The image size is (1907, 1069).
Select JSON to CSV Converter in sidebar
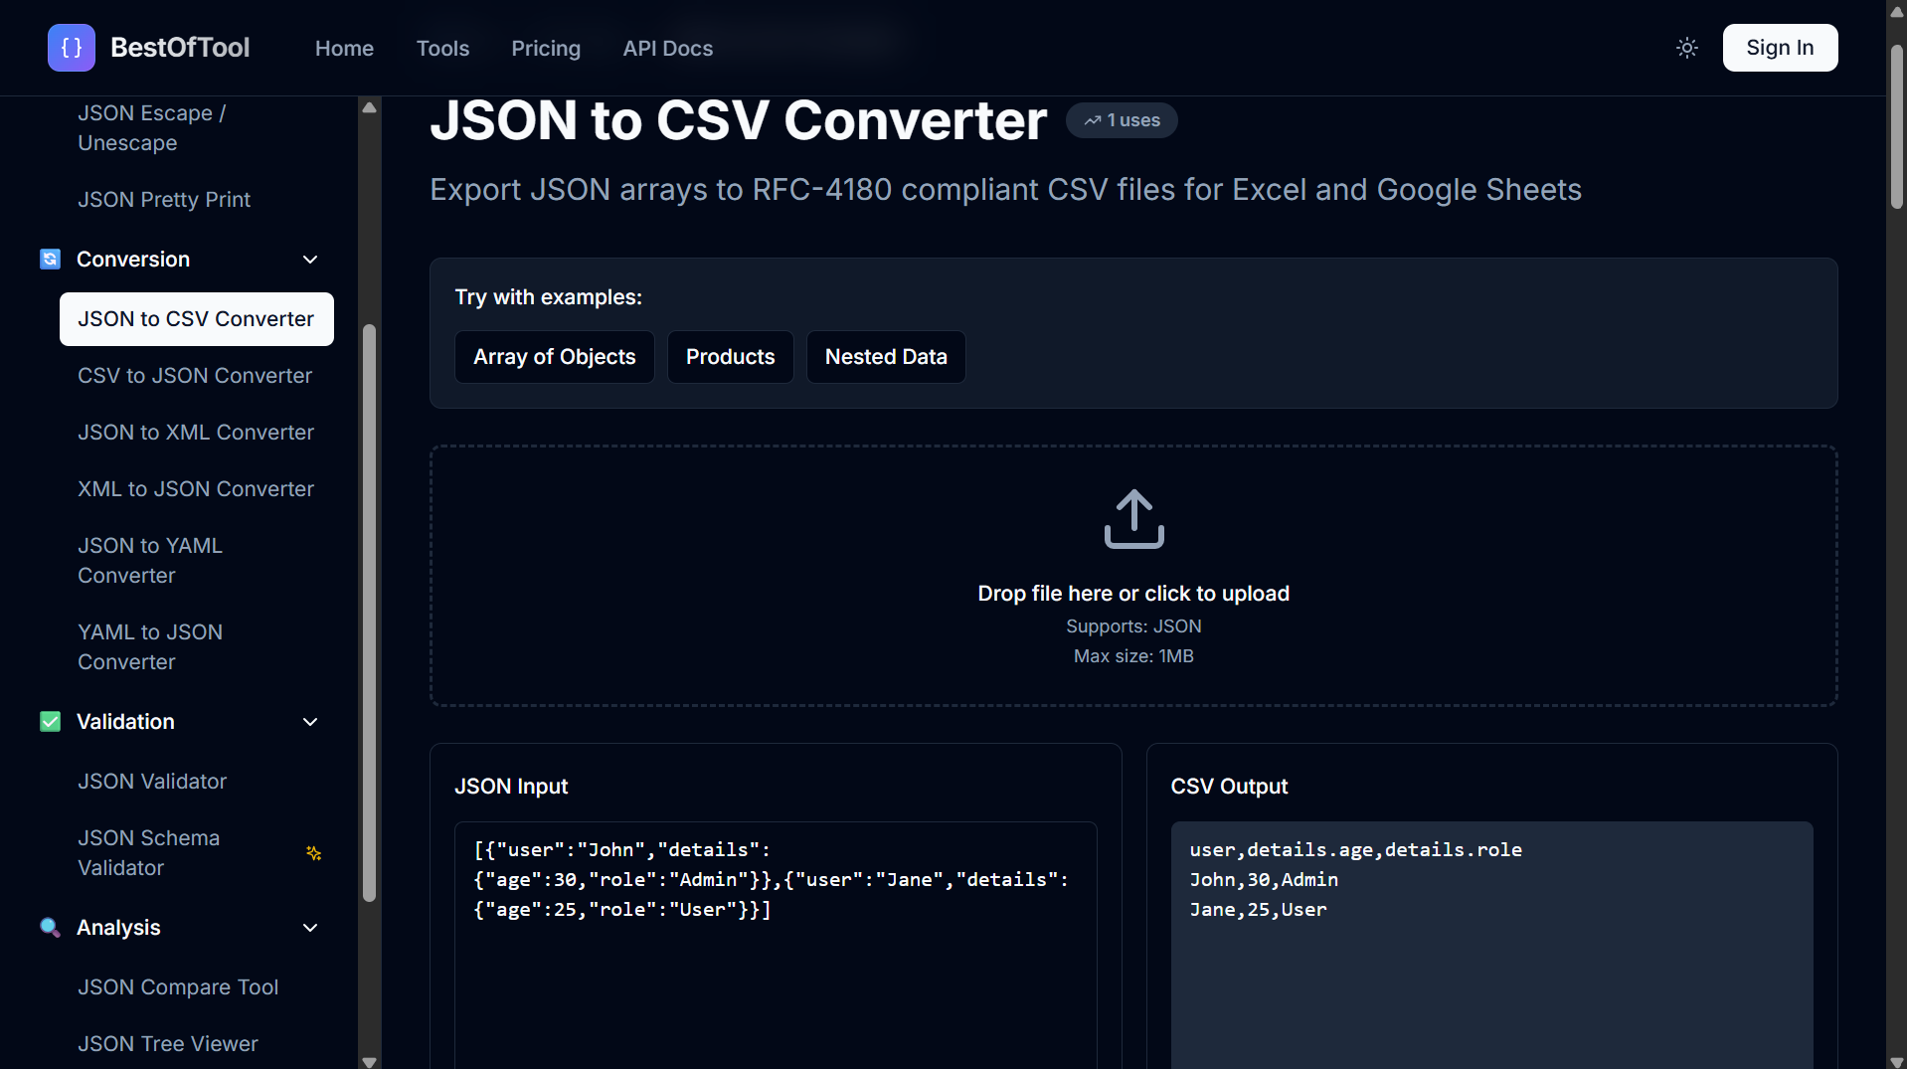197,319
